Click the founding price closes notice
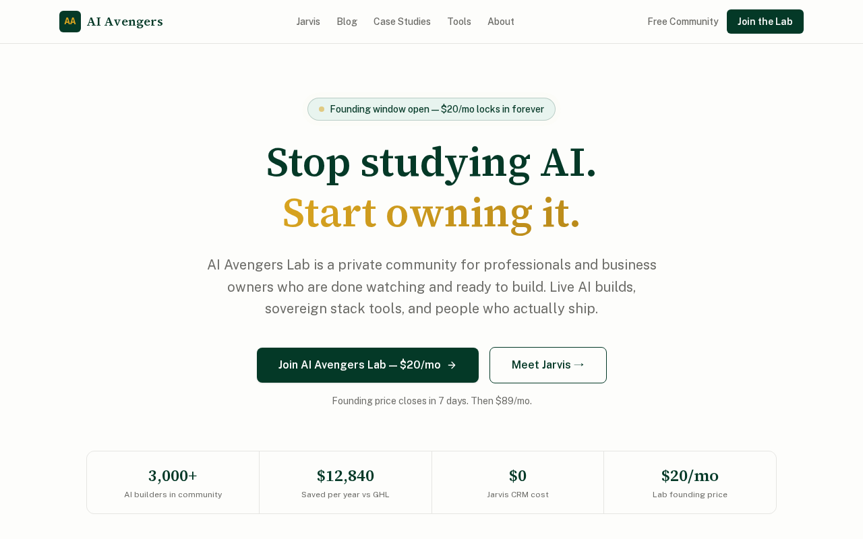This screenshot has width=863, height=539. (x=431, y=401)
